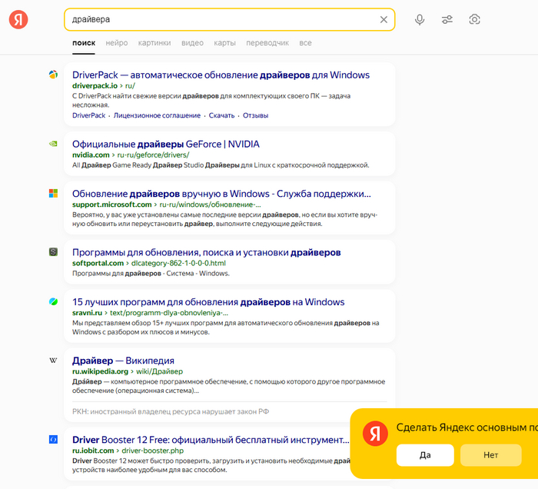Click the snippet Программы для драйверов - Система

151,274
